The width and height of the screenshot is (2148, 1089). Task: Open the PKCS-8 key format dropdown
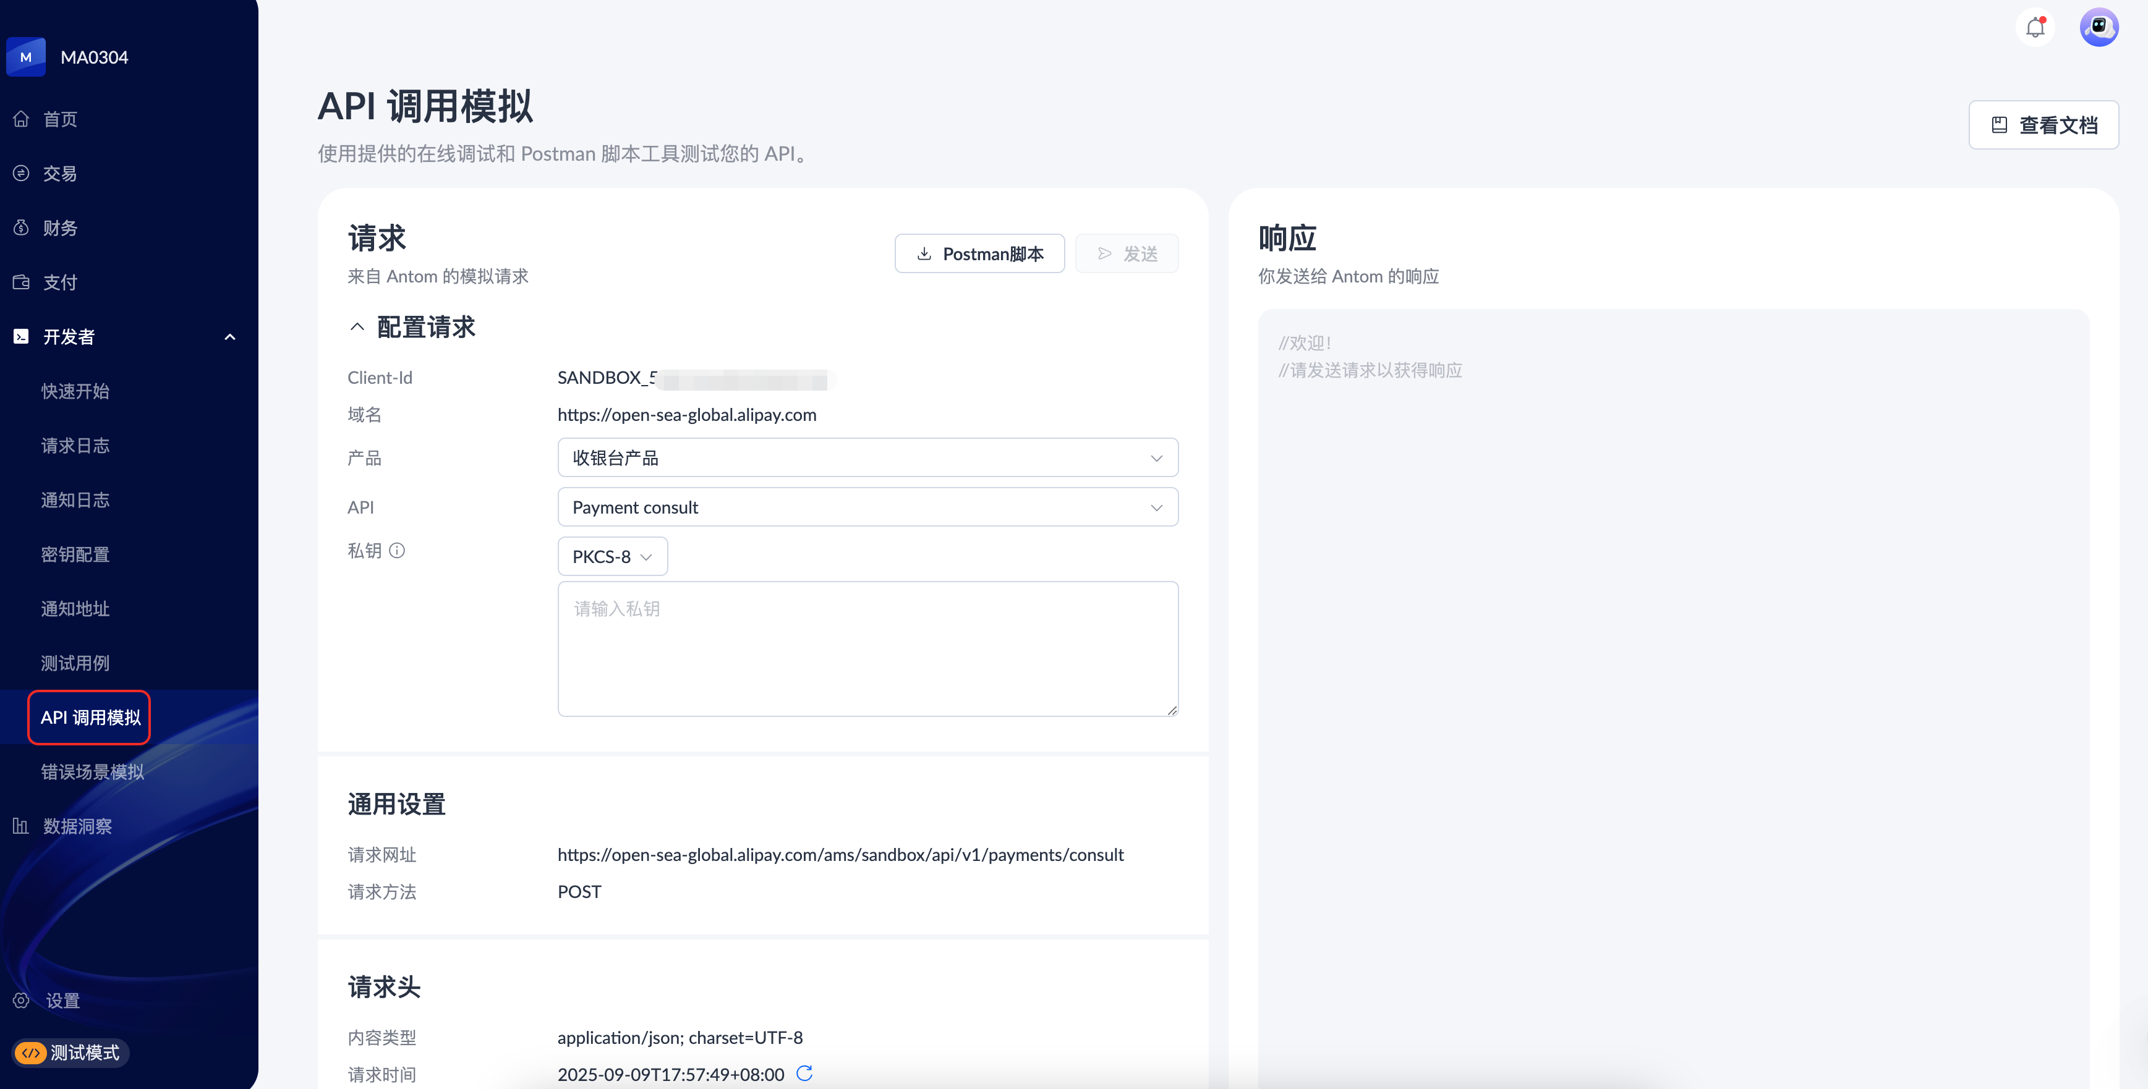click(x=612, y=557)
